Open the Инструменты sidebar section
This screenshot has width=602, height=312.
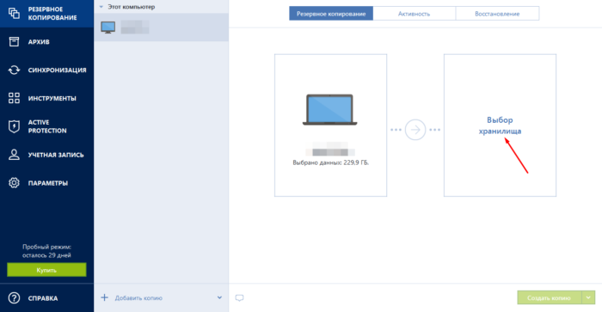pos(46,98)
